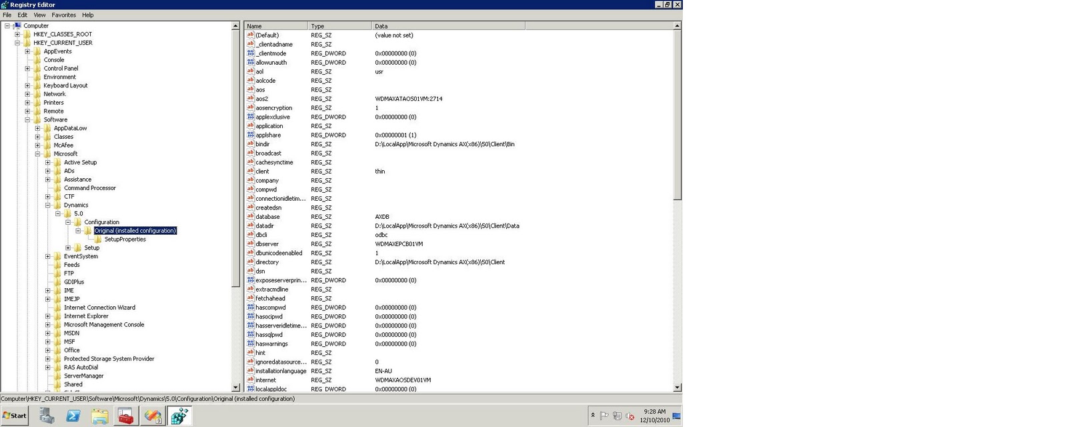The height and width of the screenshot is (427, 1067).
Task: Click the red toolbox taskbar icon
Action: pos(126,416)
